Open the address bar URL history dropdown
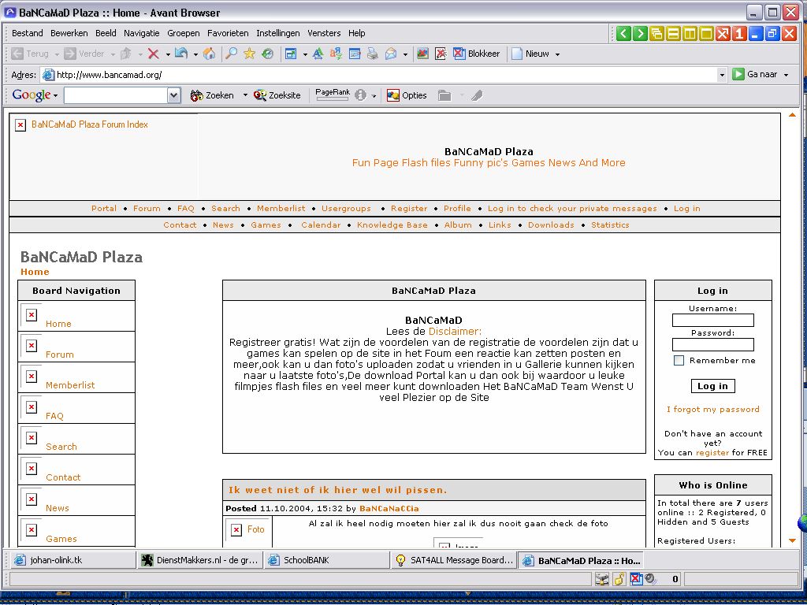Screen dimensions: 807x605 tap(722, 75)
